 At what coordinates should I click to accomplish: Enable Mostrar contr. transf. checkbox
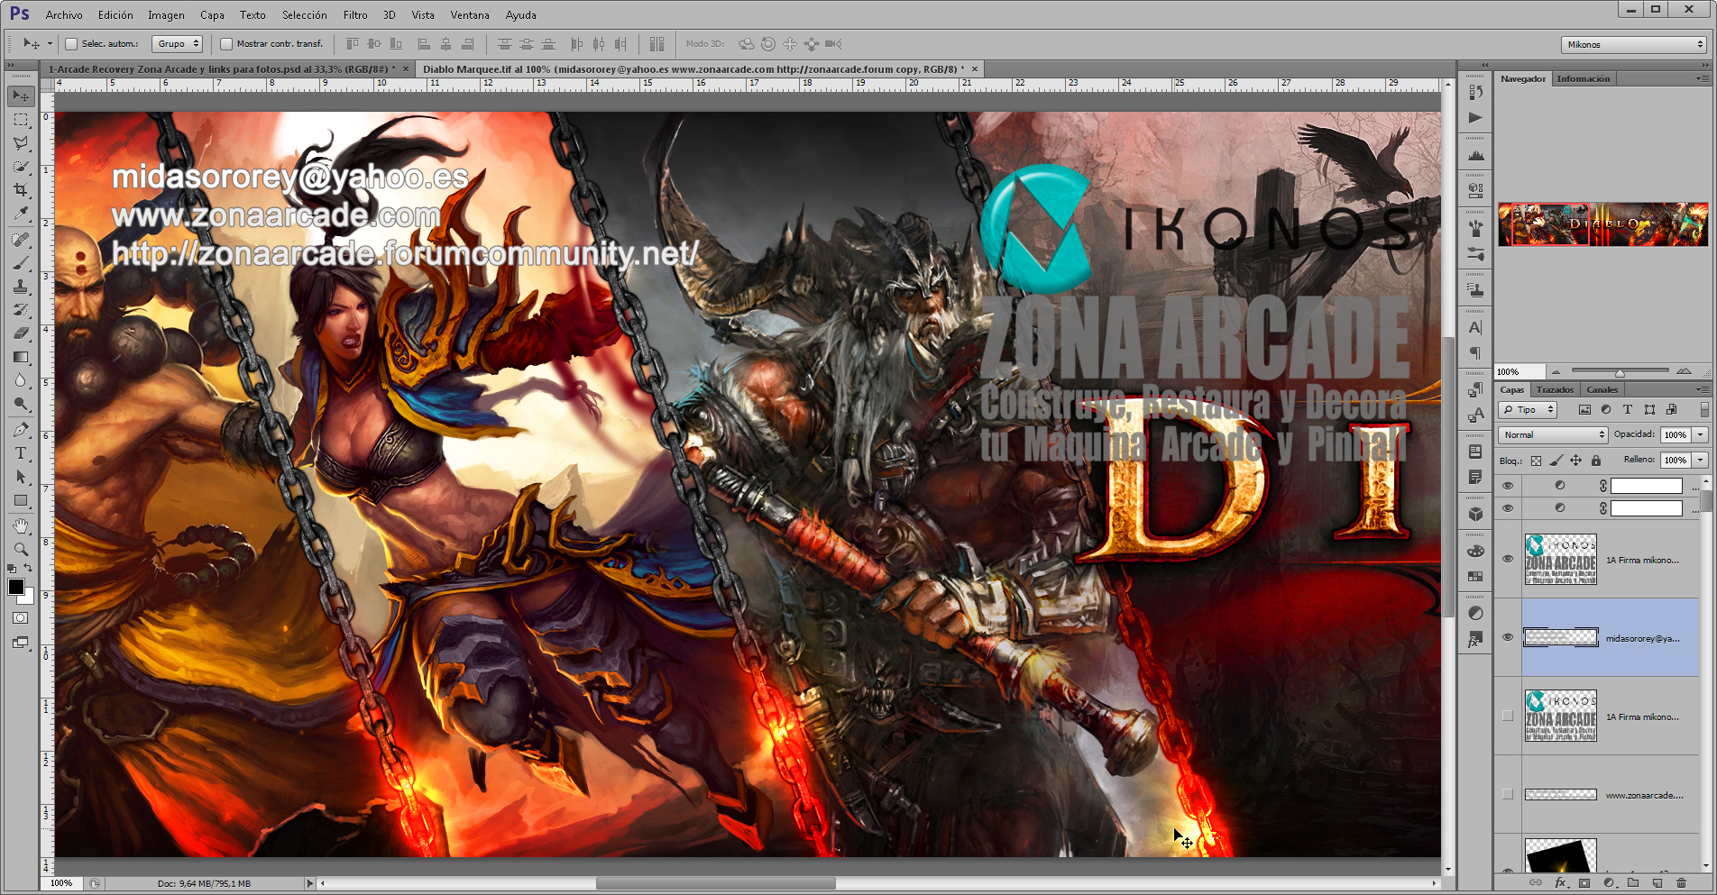[x=226, y=43]
